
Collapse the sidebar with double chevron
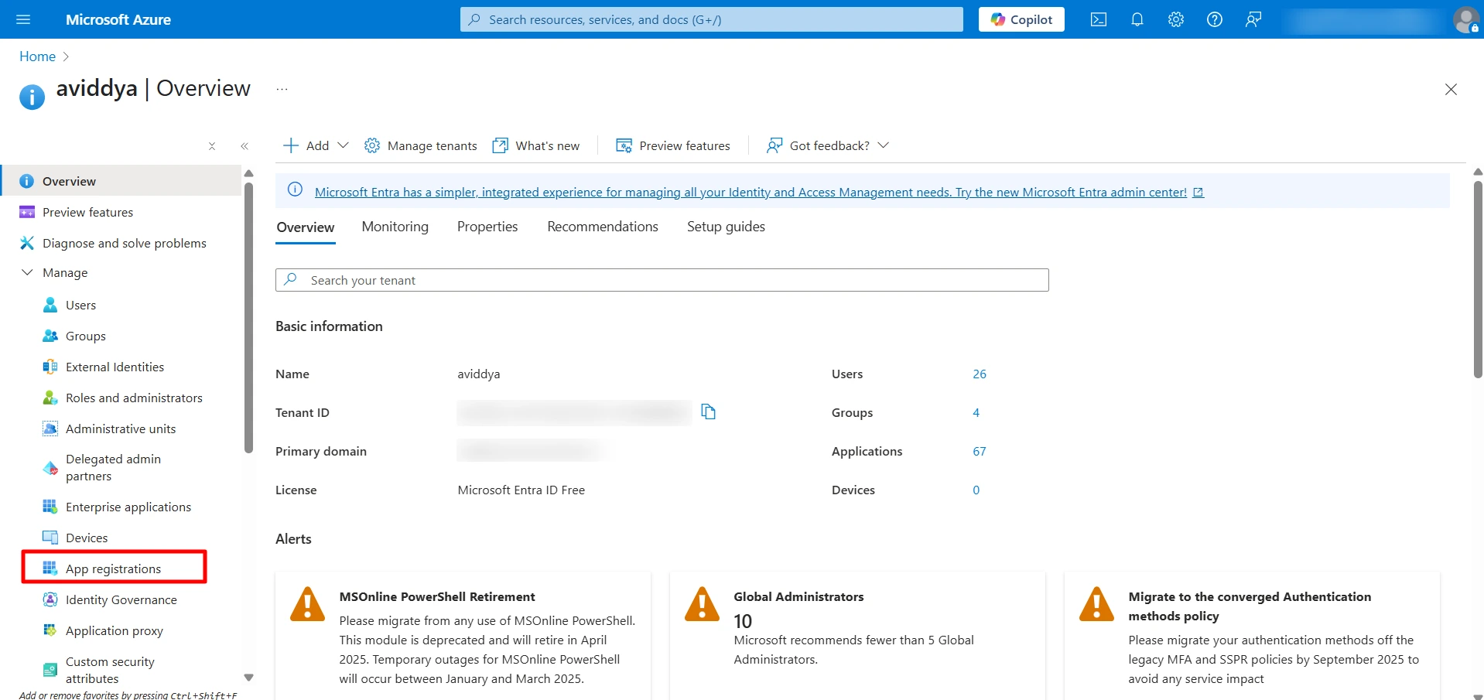click(x=244, y=146)
